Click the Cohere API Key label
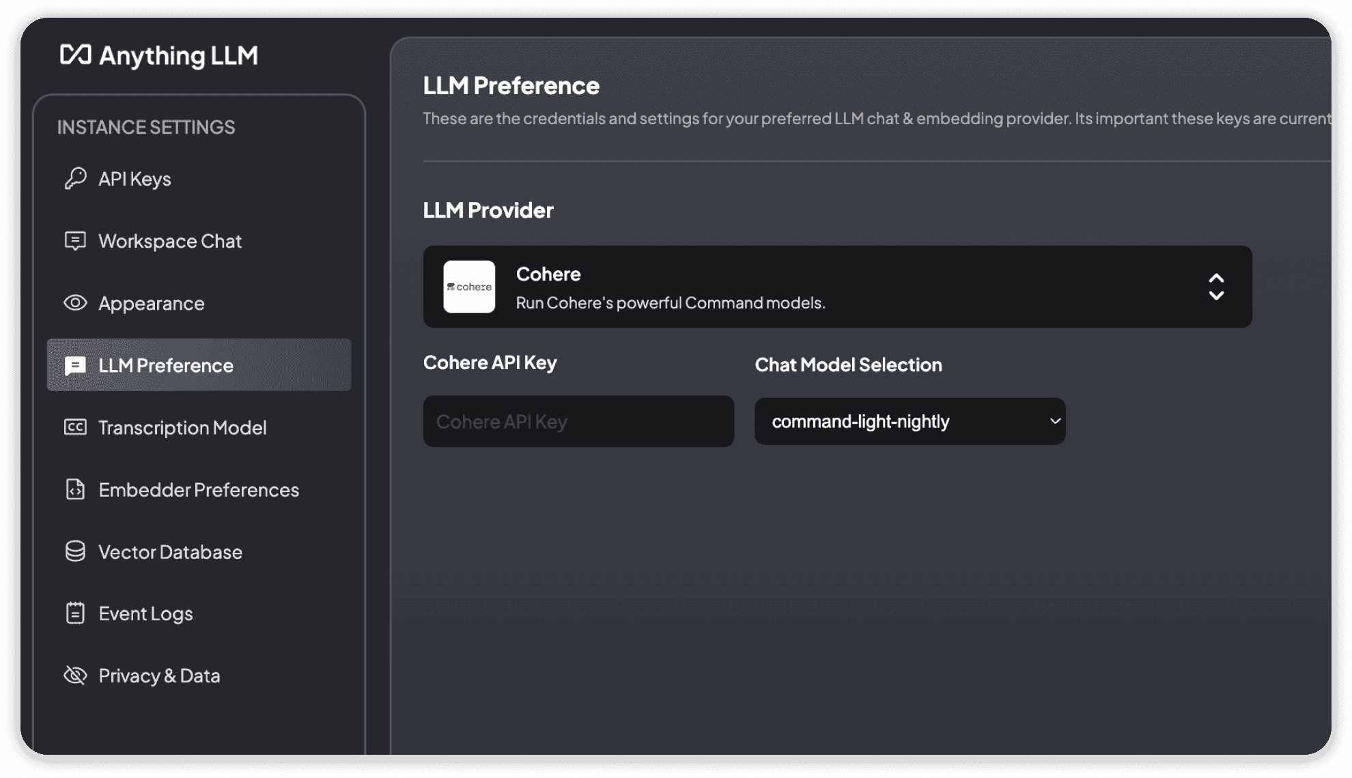 click(490, 362)
